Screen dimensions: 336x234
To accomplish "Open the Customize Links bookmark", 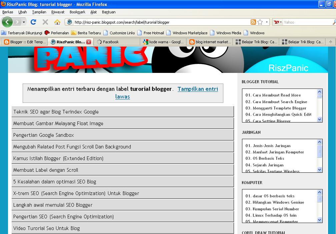I will click(119, 33).
